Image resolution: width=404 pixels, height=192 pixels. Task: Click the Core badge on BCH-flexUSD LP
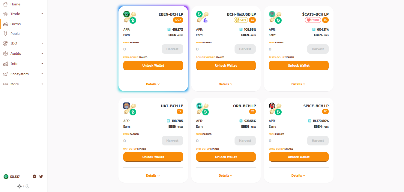coord(241,20)
